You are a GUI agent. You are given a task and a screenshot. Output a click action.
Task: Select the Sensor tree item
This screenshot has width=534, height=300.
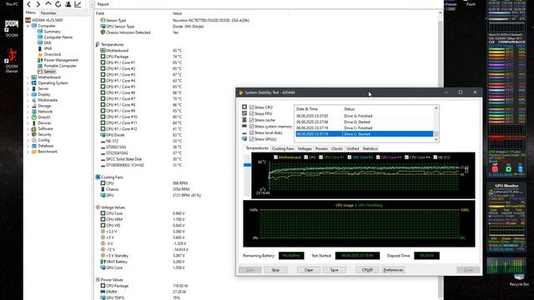pos(49,72)
